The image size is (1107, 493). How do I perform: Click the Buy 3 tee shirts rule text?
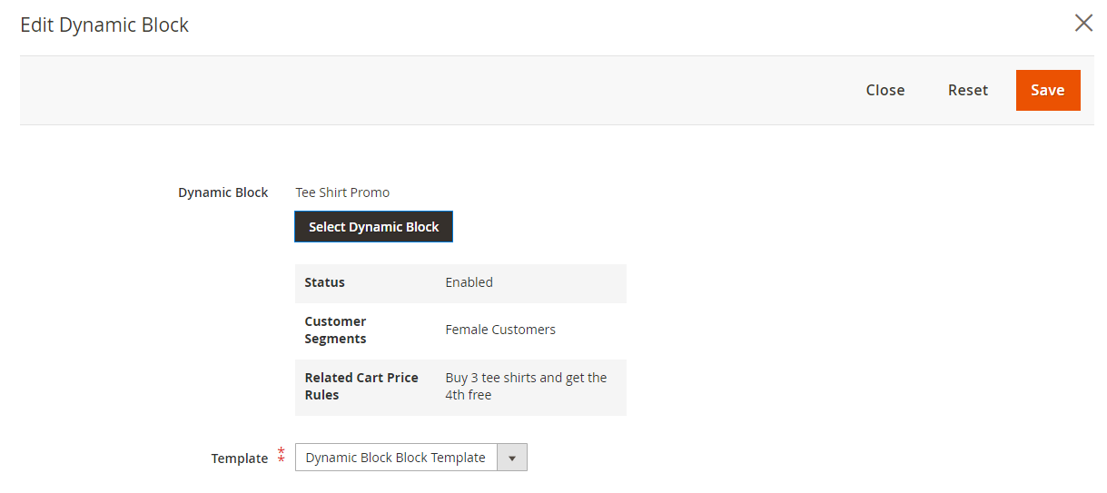526,386
